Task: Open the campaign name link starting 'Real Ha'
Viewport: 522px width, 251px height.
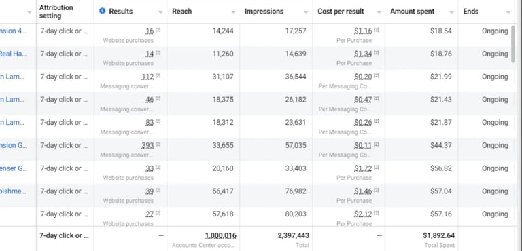Action: (13, 54)
